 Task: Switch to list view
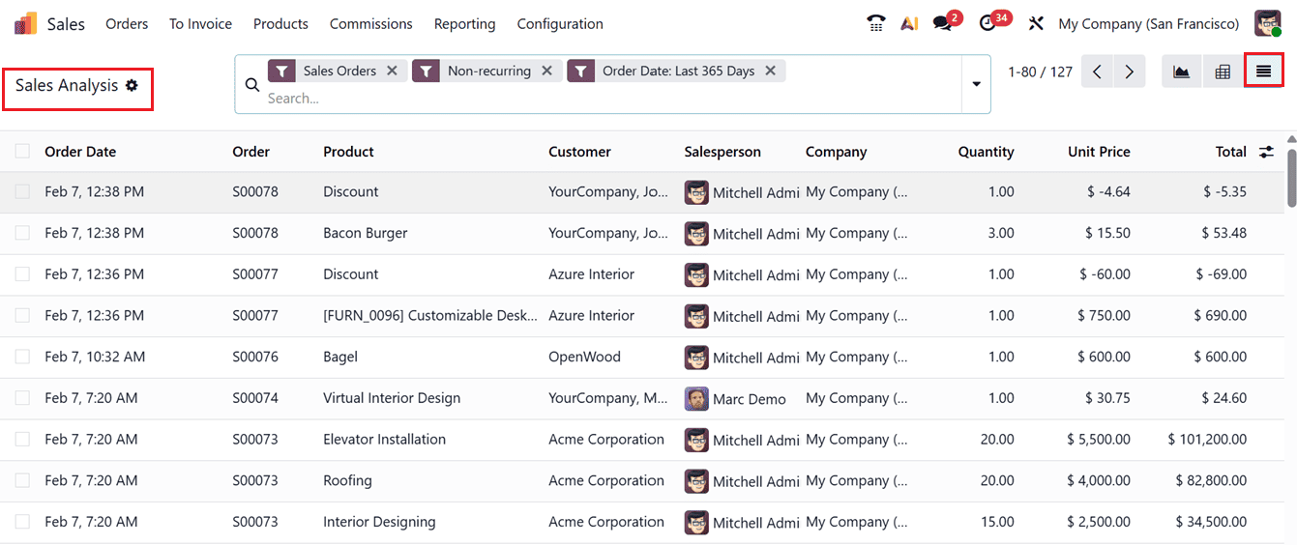click(1263, 72)
